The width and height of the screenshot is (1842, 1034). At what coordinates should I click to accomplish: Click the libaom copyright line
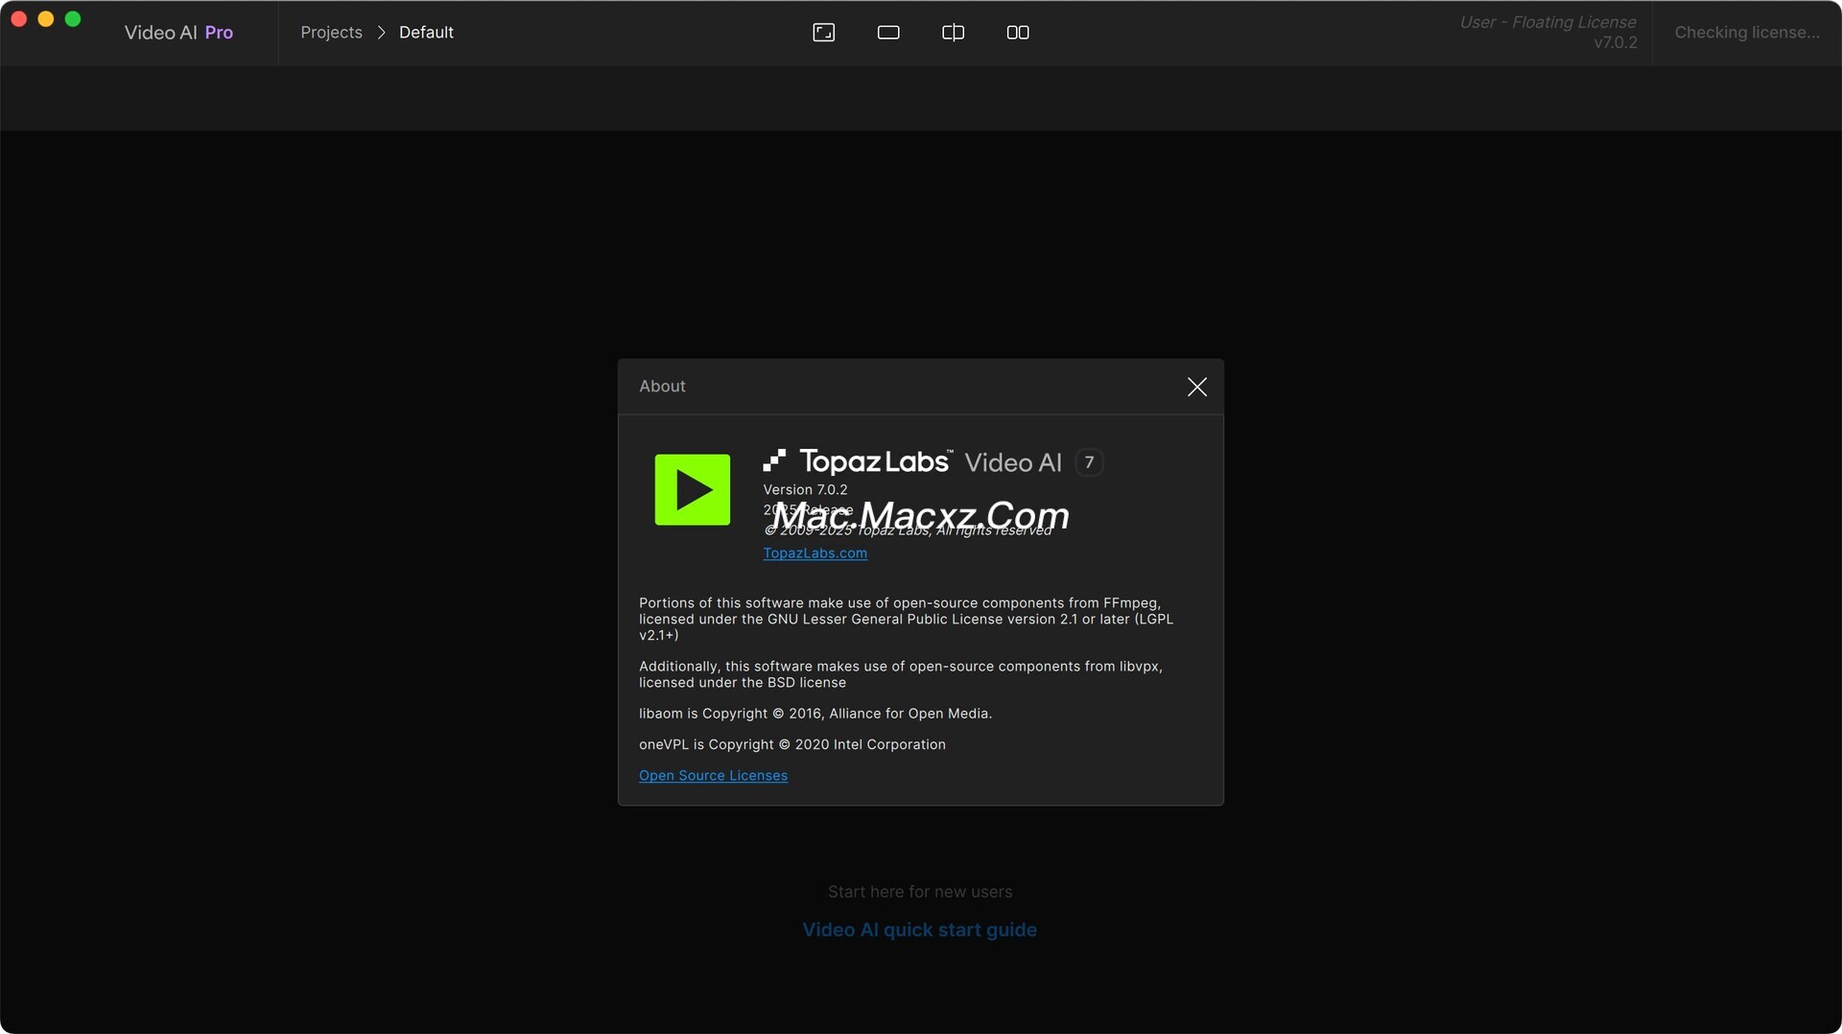[815, 714]
